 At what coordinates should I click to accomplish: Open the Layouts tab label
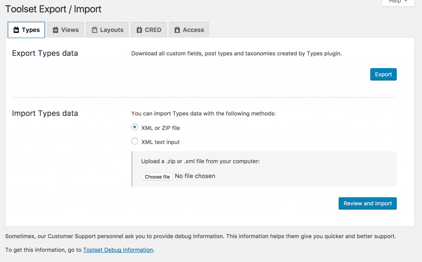(x=112, y=30)
